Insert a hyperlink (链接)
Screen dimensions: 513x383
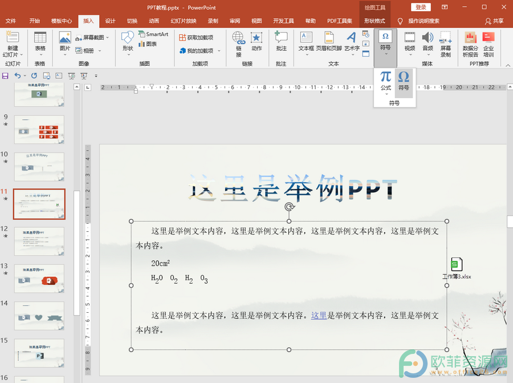pos(239,44)
